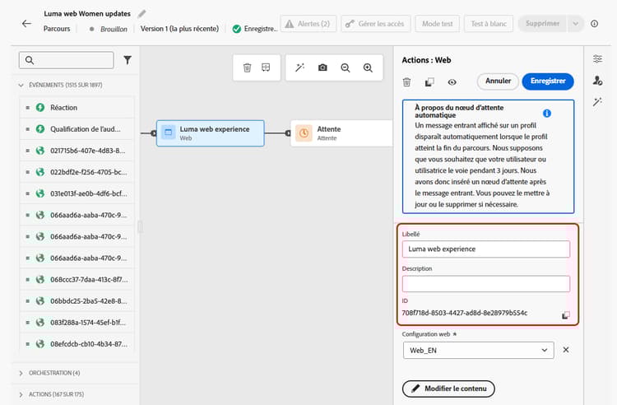Screen dimensions: 617x405
Task: Open the Configuration web dropdown
Action: click(x=478, y=351)
